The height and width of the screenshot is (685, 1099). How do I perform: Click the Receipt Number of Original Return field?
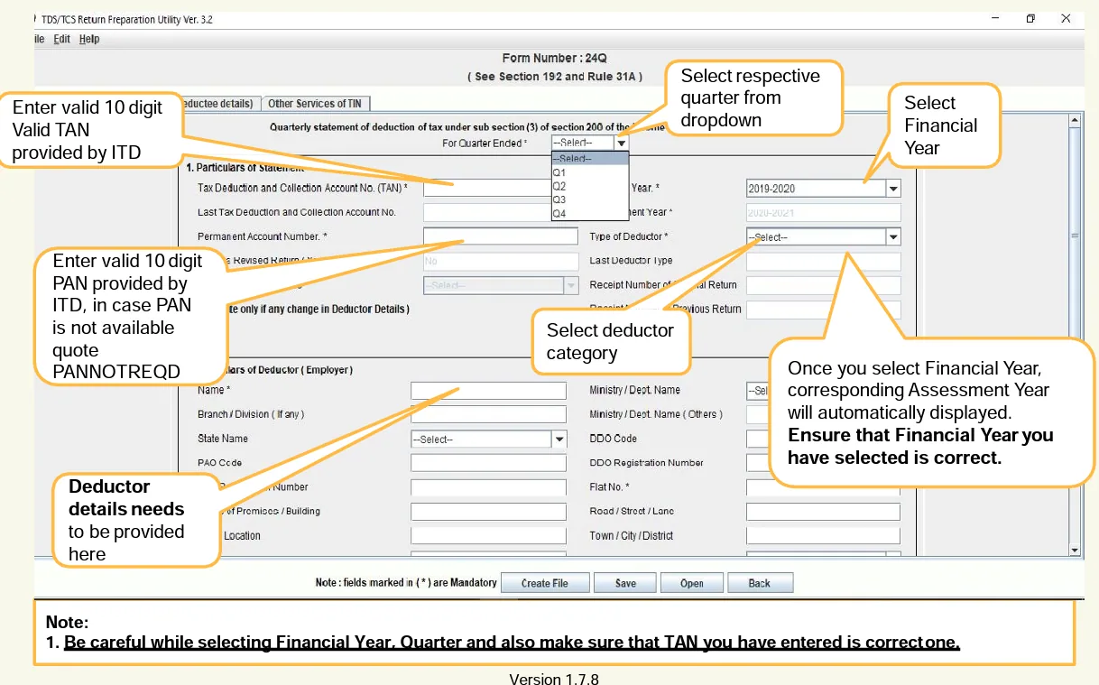(x=824, y=285)
